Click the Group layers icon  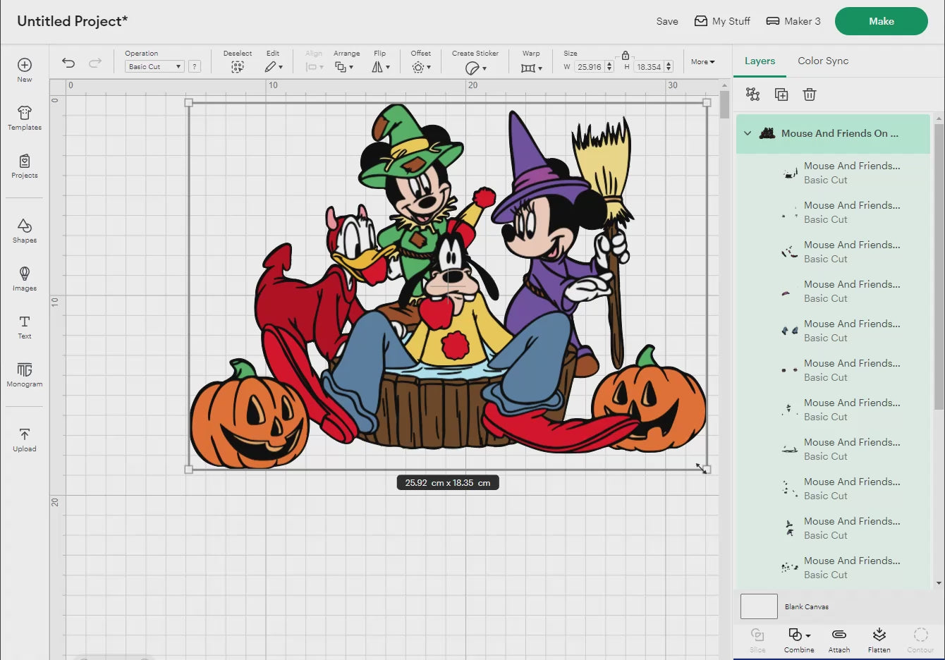pyautogui.click(x=752, y=94)
